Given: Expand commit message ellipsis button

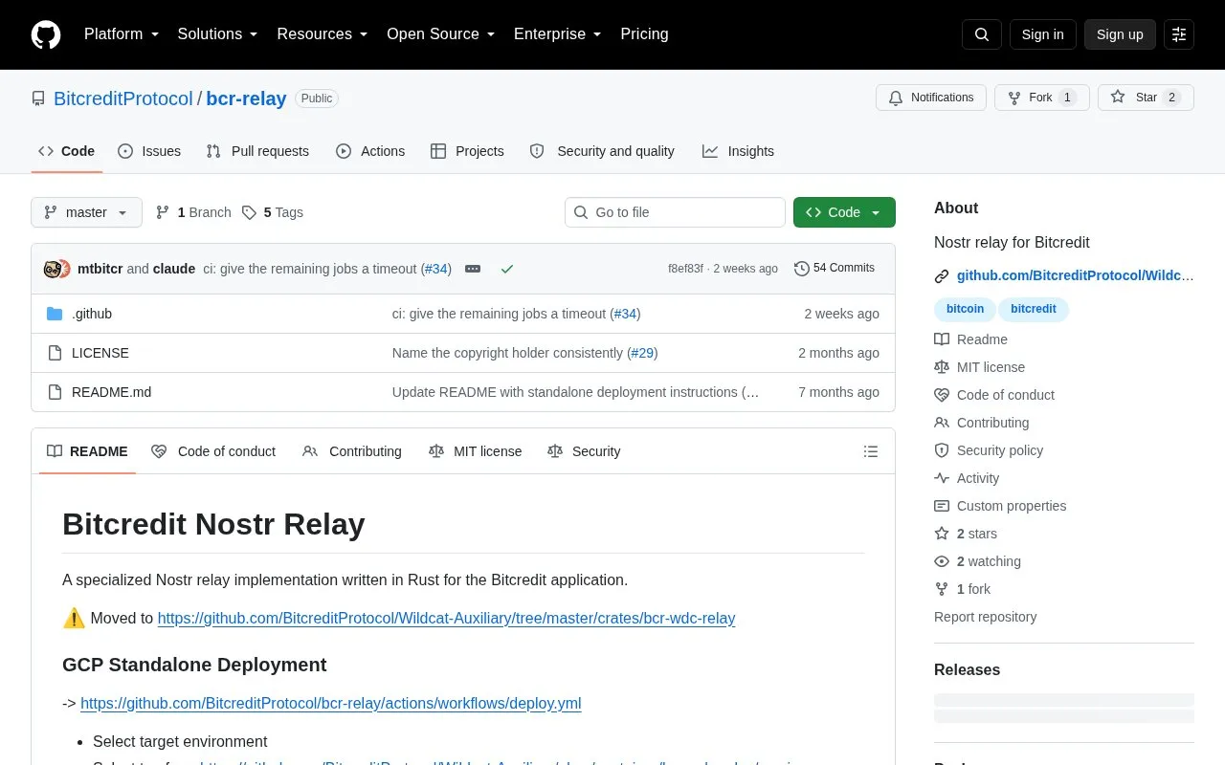Looking at the screenshot, I should coord(473,269).
